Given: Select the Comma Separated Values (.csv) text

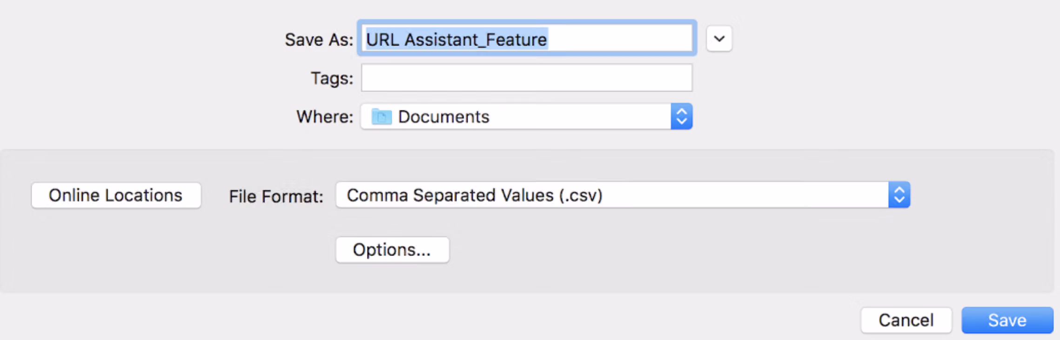Looking at the screenshot, I should (475, 195).
